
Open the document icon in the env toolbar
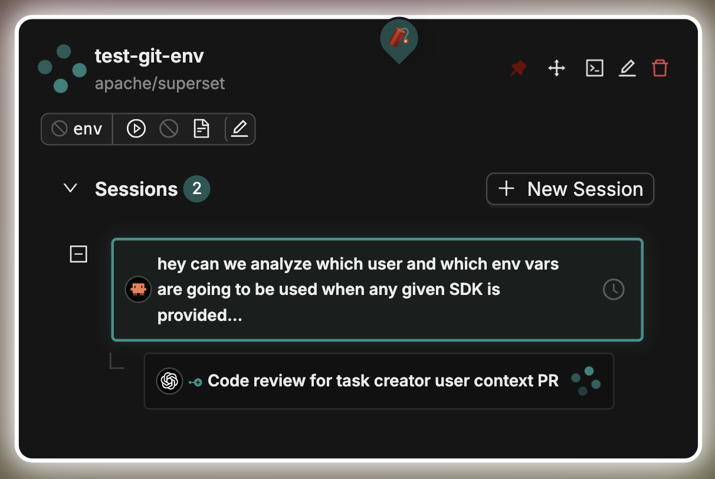click(x=201, y=129)
